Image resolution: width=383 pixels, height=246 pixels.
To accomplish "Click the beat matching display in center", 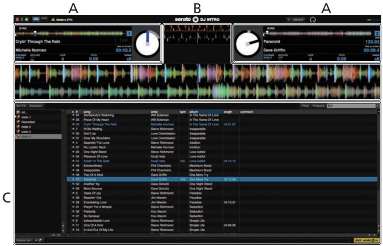I will [x=197, y=34].
